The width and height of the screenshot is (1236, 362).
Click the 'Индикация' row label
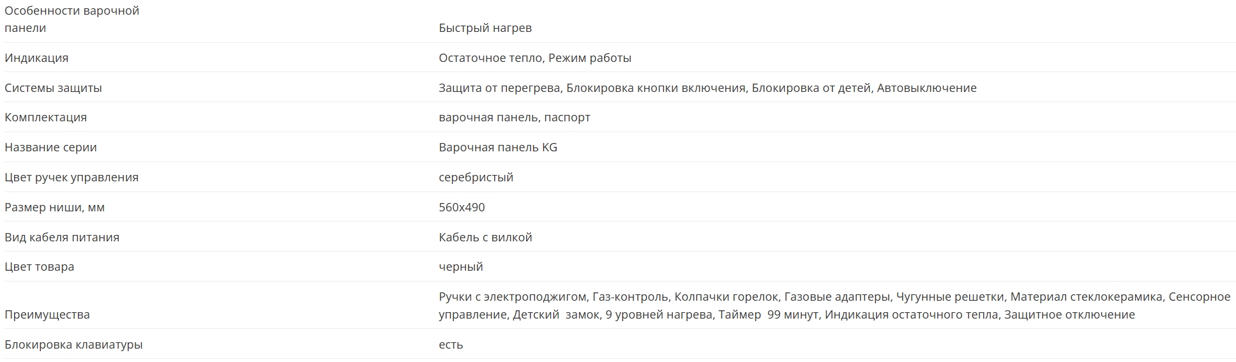tap(36, 58)
